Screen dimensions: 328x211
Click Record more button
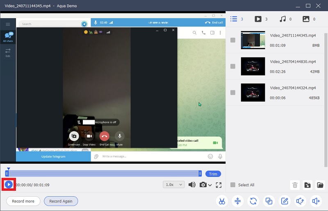pyautogui.click(x=23, y=201)
